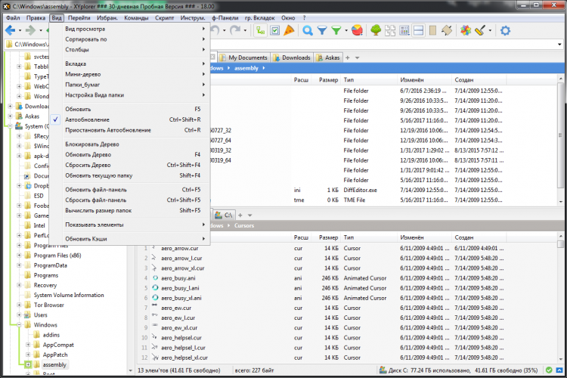The image size is (567, 378).
Task: Click the aero_busy.ani file icon
Action: (x=155, y=277)
